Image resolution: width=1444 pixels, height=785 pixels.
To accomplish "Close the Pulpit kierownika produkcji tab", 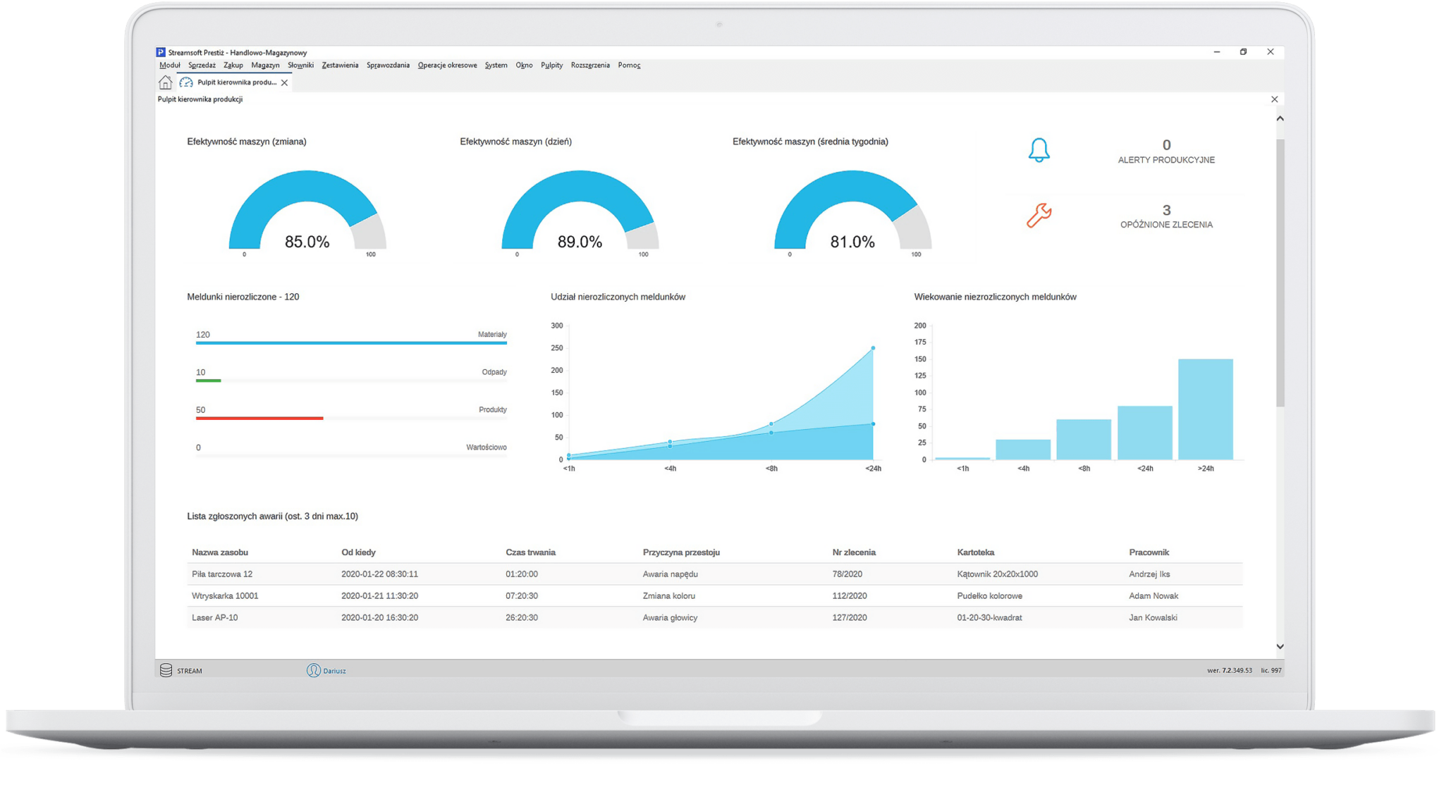I will pyautogui.click(x=284, y=82).
